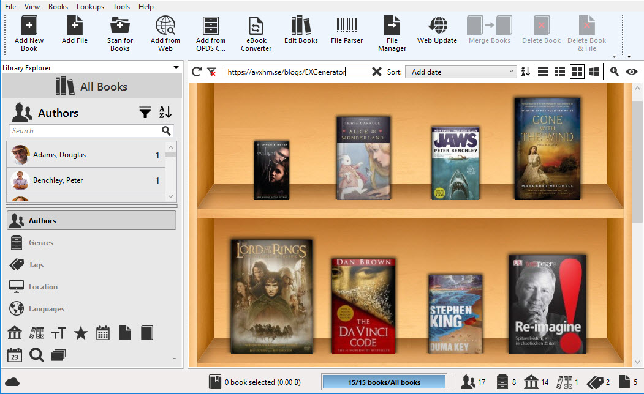This screenshot has width=644, height=394.
Task: Select All Books in Library Explorer
Action: pyautogui.click(x=92, y=86)
